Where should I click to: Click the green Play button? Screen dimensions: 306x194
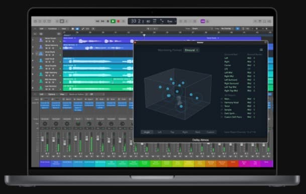pyautogui.click(x=113, y=21)
